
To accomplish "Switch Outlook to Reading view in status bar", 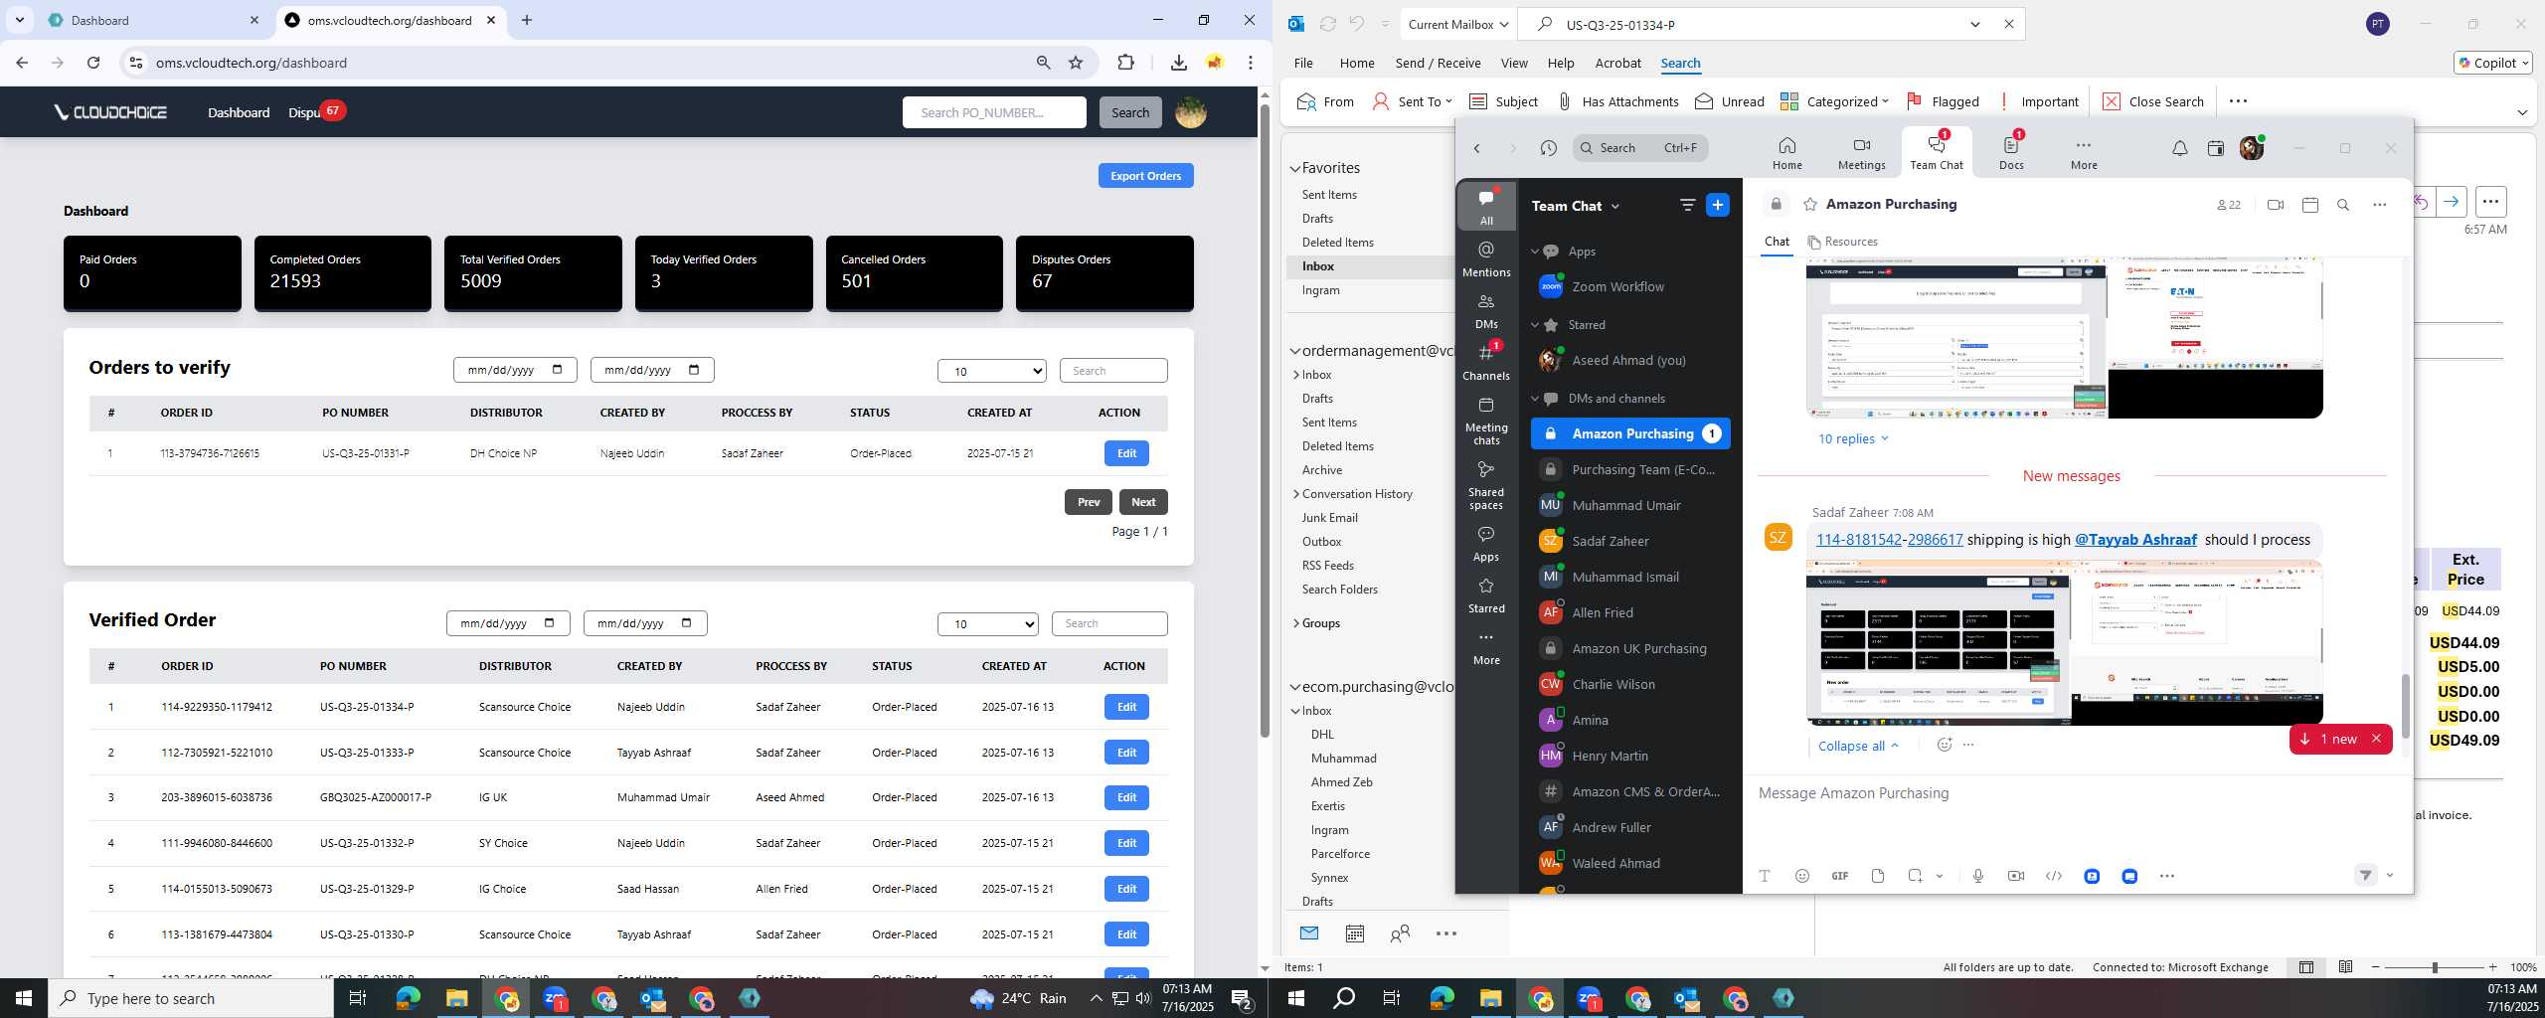I will tap(2345, 967).
